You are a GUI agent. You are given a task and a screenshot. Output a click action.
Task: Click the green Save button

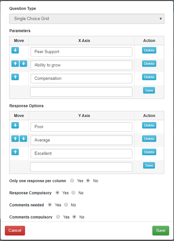point(161,231)
